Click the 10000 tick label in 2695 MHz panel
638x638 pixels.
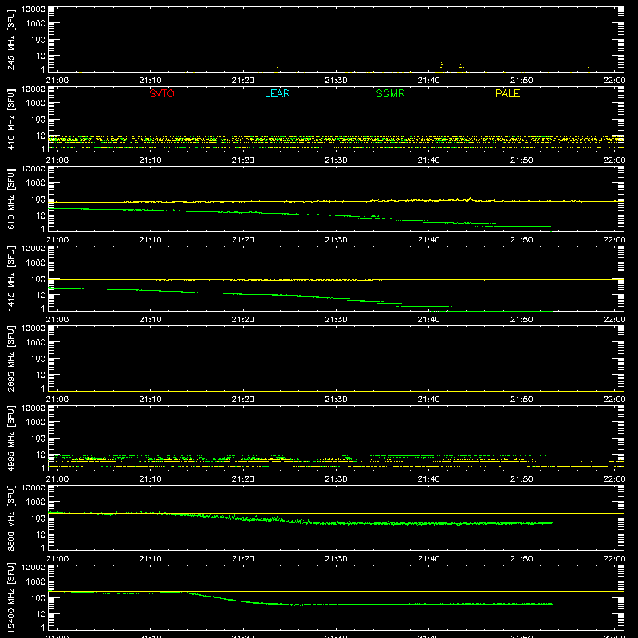pos(33,329)
